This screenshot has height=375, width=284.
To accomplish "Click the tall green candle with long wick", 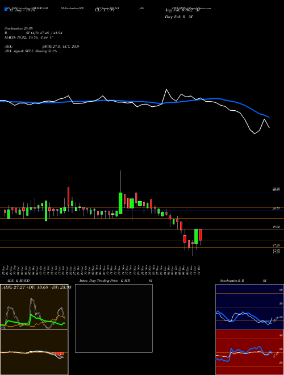I will coord(120,203).
